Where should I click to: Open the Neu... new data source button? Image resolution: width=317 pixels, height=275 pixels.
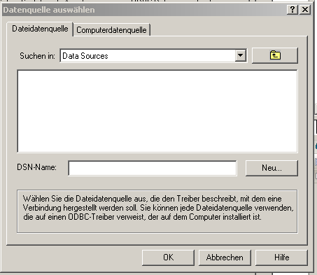pyautogui.click(x=272, y=168)
